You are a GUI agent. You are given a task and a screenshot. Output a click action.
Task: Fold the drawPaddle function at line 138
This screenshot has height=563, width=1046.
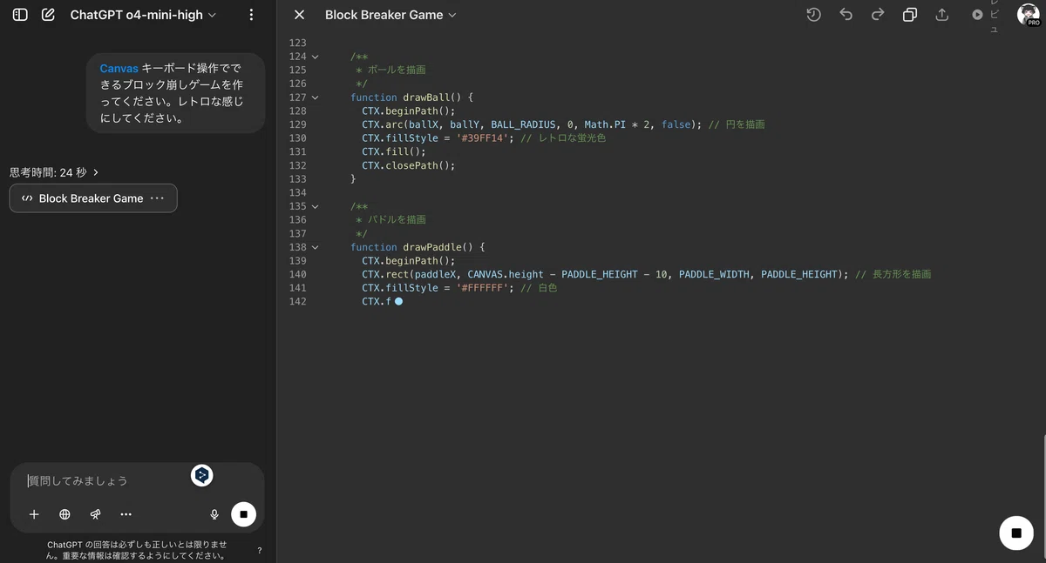coord(315,247)
